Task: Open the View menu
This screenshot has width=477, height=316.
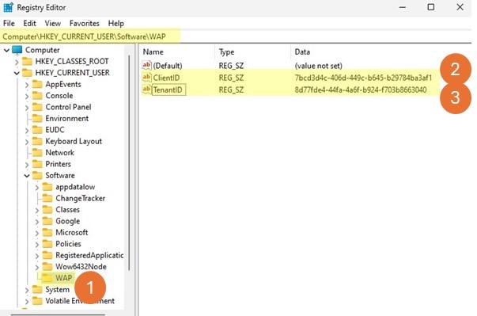Action: coord(53,24)
